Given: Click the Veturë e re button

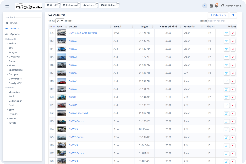Looking at the screenshot, I should pos(218,15).
